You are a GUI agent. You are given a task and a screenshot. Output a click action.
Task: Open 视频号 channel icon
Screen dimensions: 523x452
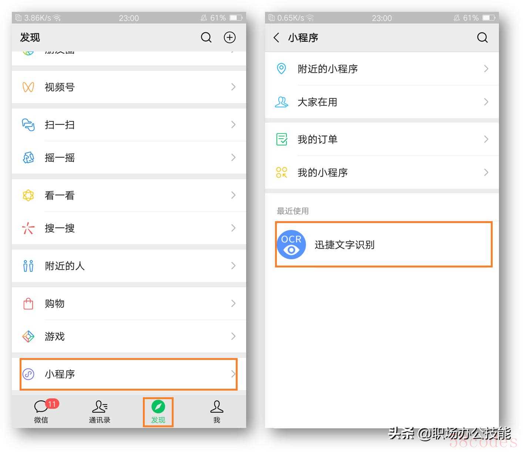tap(28, 87)
